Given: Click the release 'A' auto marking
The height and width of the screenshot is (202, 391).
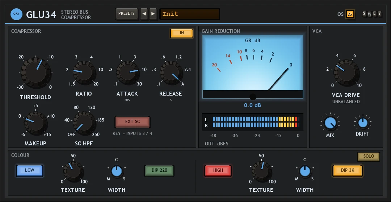Looking at the screenshot, I should (183, 84).
